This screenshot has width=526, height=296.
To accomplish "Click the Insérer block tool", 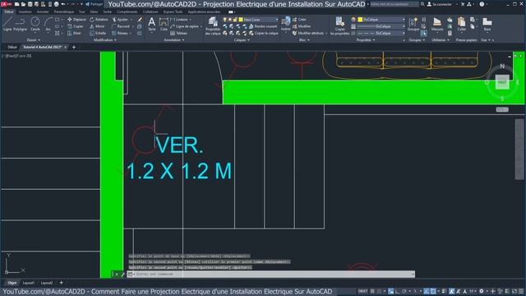I will point(286,24).
